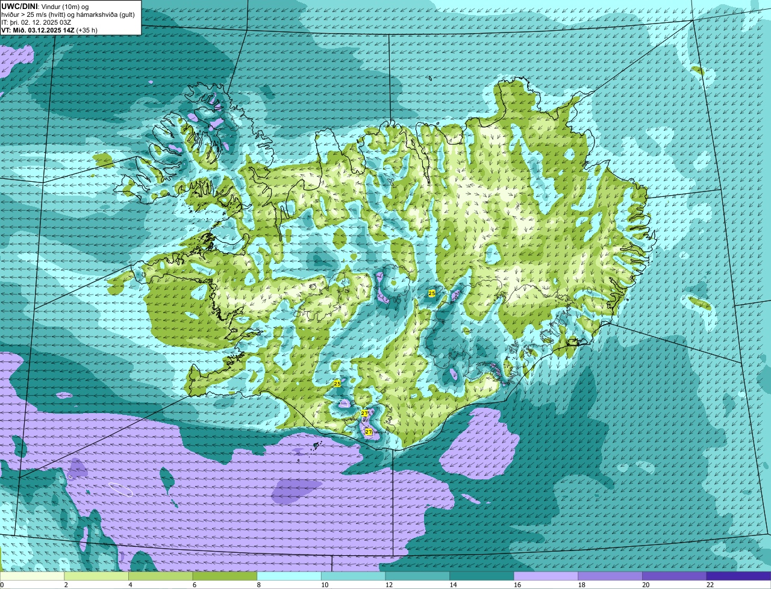771x589 pixels.
Task: Pick the 20–22 m/s purple legend swatch
Action: 675,576
